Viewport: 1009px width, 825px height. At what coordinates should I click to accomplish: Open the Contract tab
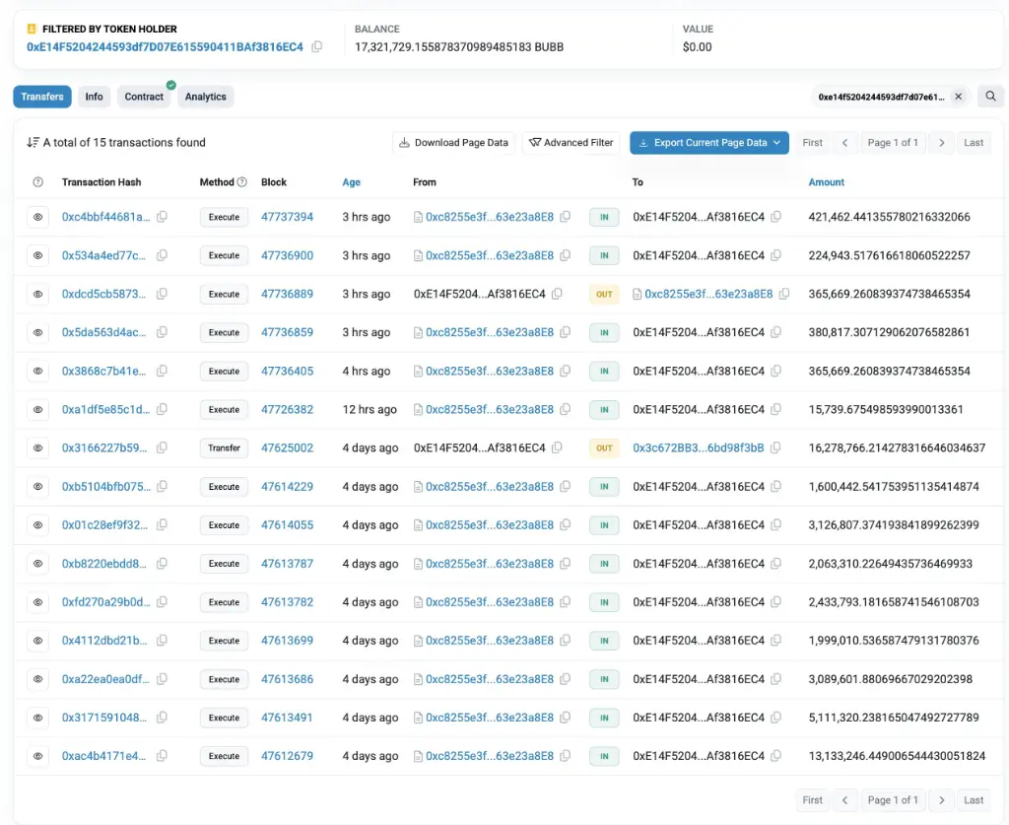pos(144,97)
